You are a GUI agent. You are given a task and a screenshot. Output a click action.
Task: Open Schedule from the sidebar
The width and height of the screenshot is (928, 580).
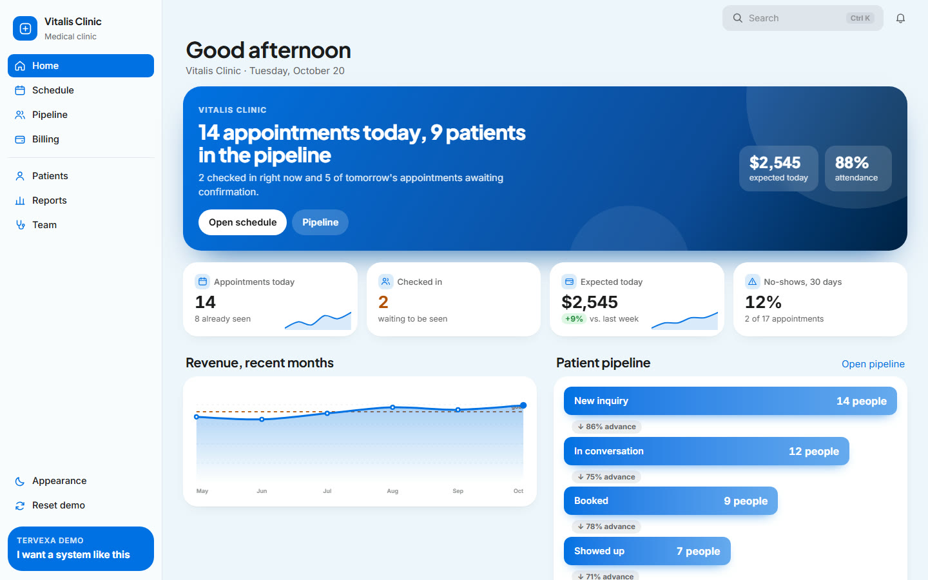point(81,90)
